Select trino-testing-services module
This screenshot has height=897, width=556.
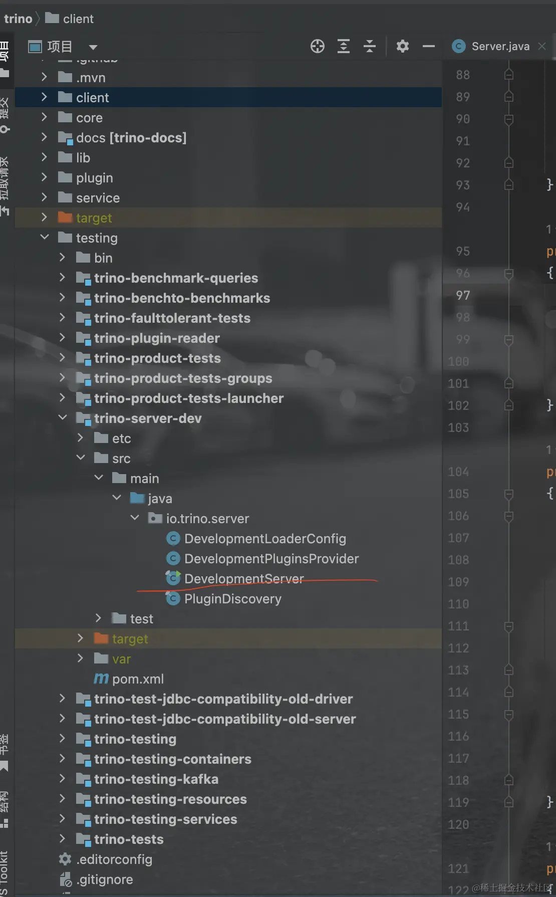pos(166,819)
